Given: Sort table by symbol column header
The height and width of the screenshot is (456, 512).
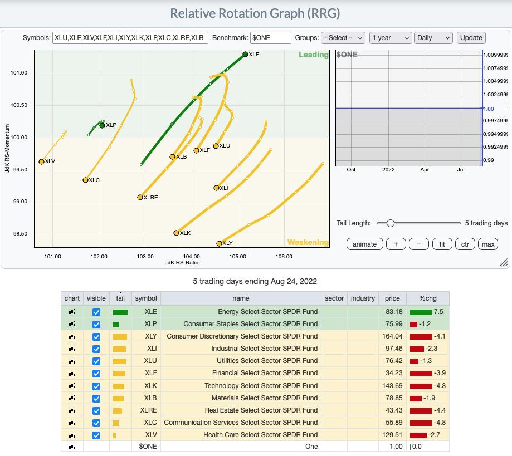Looking at the screenshot, I should tap(146, 298).
